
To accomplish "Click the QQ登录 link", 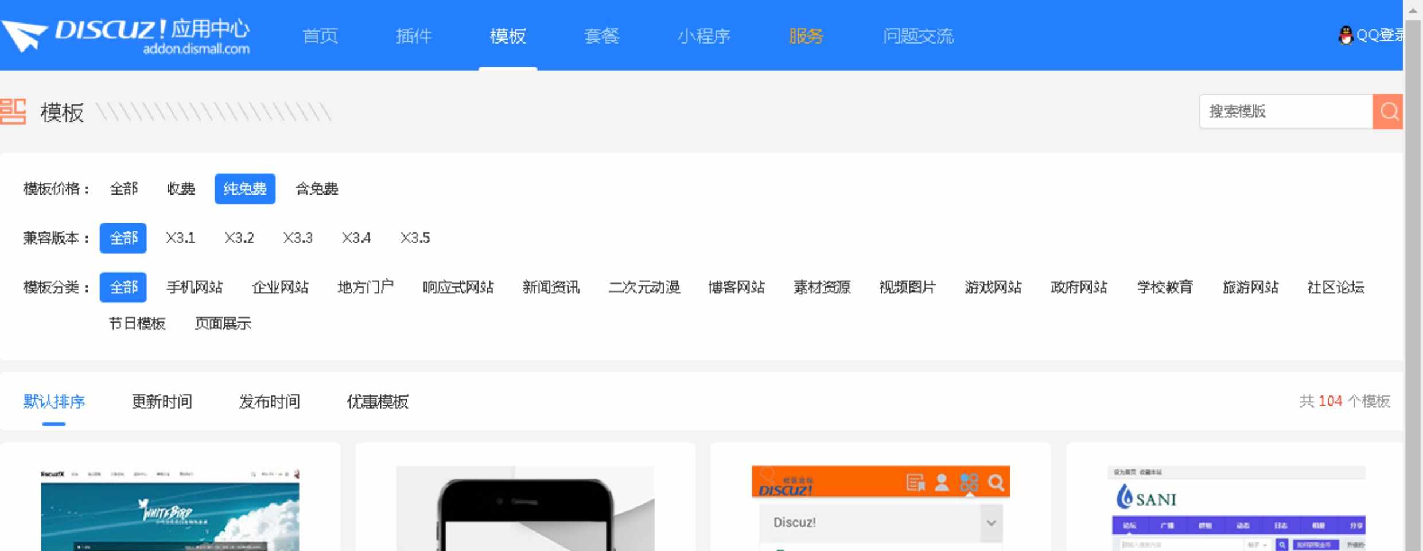I will [x=1379, y=36].
